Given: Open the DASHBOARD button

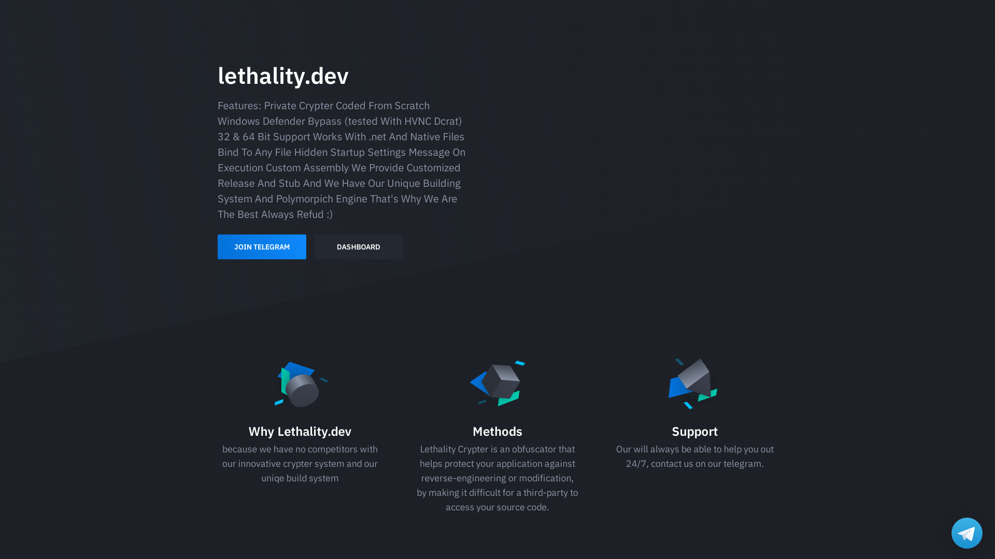Looking at the screenshot, I should tap(359, 247).
